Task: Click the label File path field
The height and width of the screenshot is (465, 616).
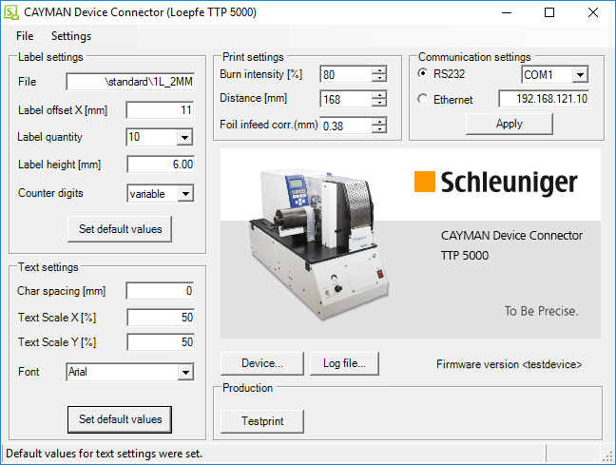Action: click(x=130, y=82)
